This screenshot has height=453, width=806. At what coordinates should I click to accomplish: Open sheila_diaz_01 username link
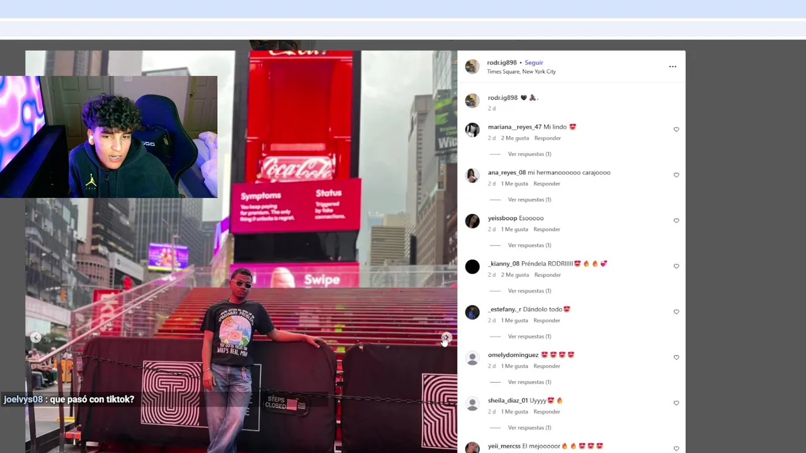508,401
